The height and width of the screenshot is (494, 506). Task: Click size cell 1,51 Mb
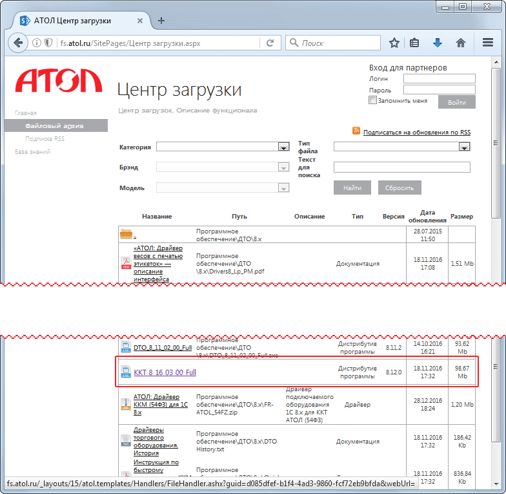tap(462, 264)
